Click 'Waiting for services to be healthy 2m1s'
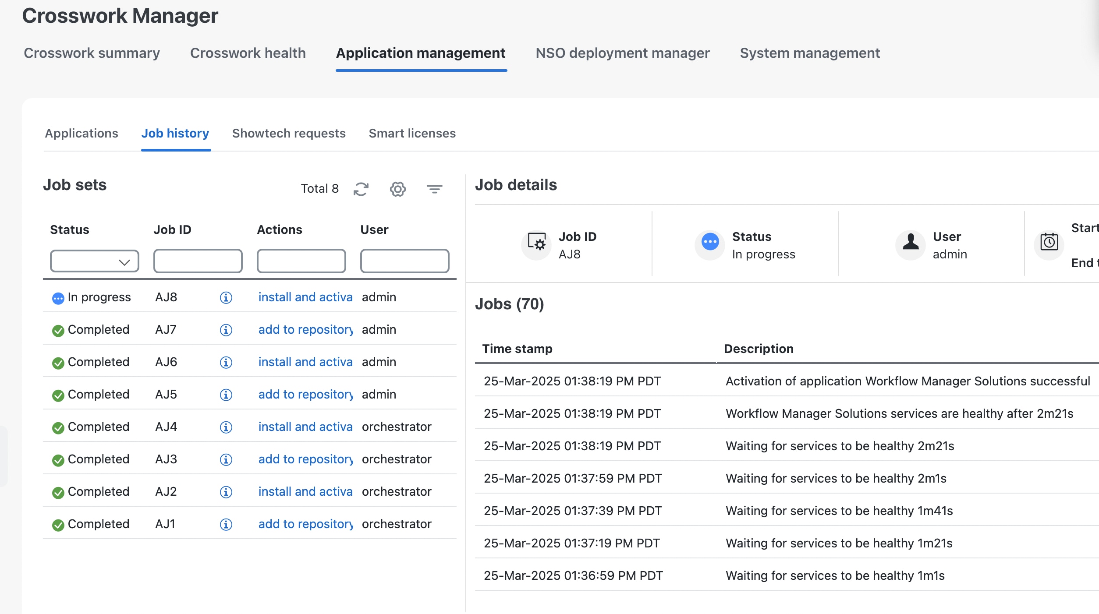The height and width of the screenshot is (614, 1099). coord(836,478)
